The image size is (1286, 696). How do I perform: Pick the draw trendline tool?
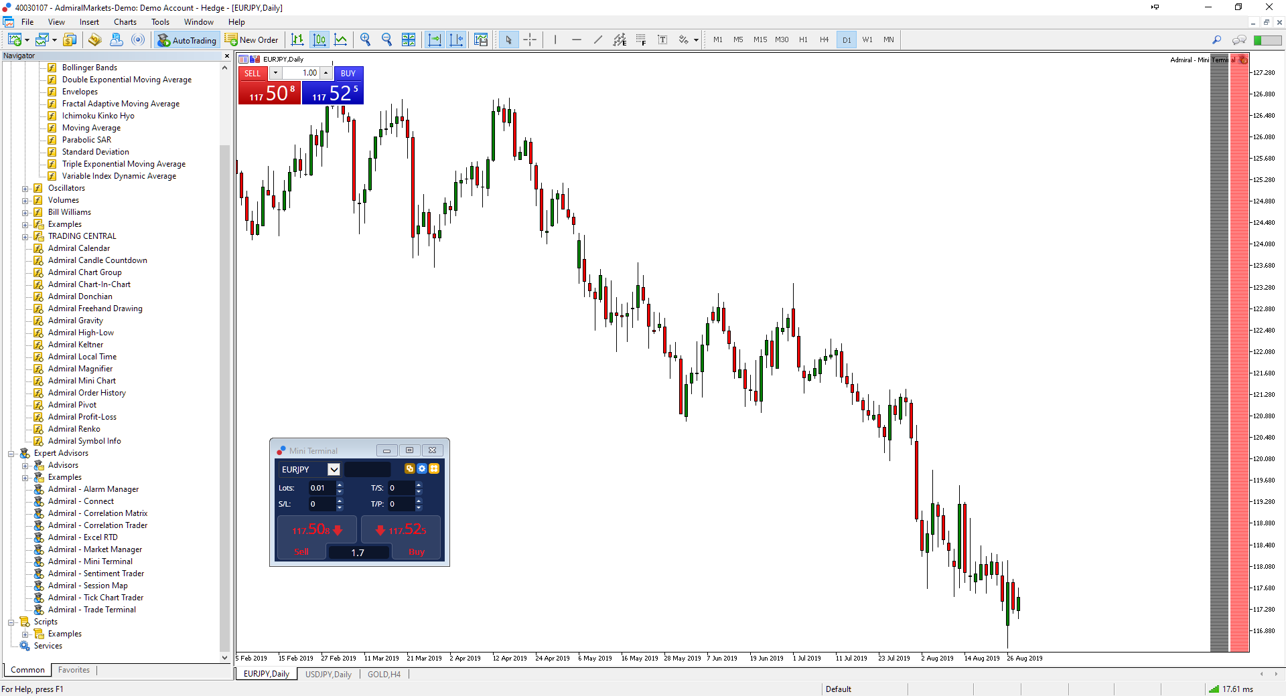pyautogui.click(x=598, y=40)
